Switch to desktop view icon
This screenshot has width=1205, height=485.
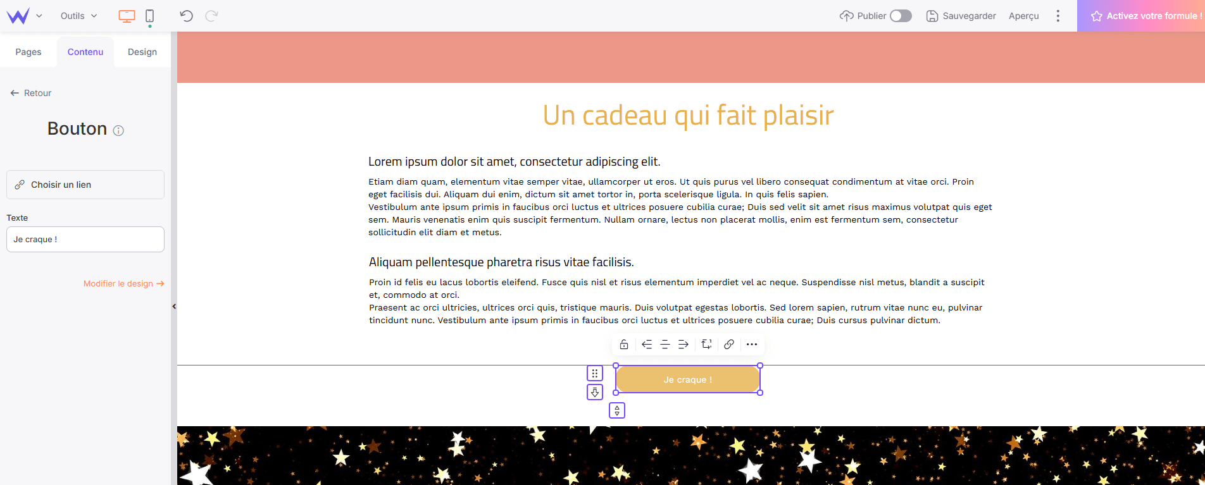(127, 16)
